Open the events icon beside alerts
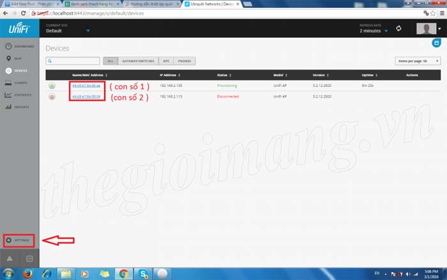 click(x=29, y=257)
